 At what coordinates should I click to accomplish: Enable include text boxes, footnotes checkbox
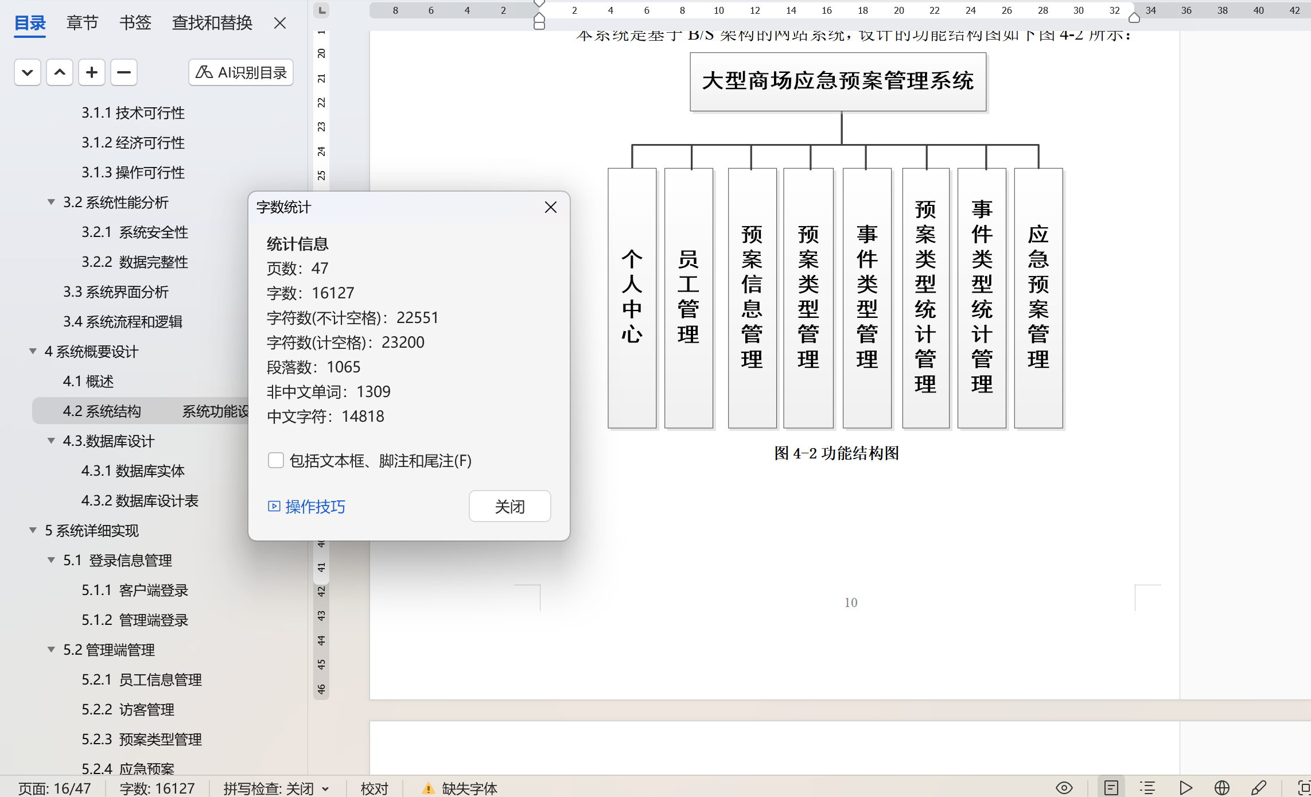pyautogui.click(x=276, y=460)
